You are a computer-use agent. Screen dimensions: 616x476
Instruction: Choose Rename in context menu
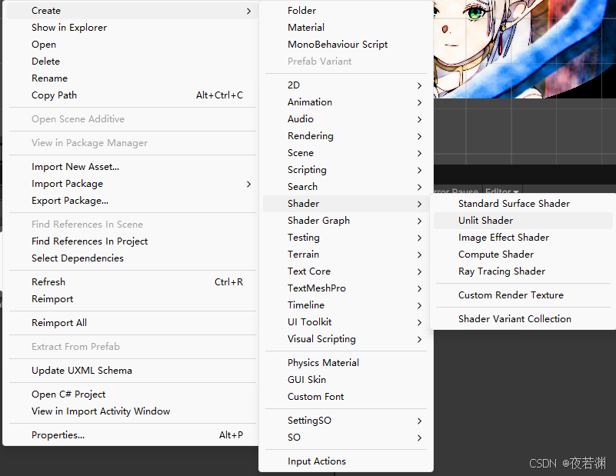(132, 78)
